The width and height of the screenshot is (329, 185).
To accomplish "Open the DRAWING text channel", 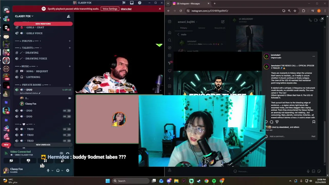I will (44, 53).
